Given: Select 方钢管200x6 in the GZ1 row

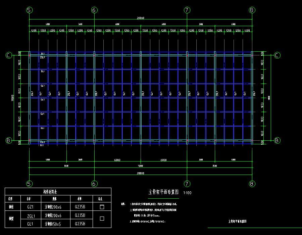Looking at the screenshot, I should (53, 207).
